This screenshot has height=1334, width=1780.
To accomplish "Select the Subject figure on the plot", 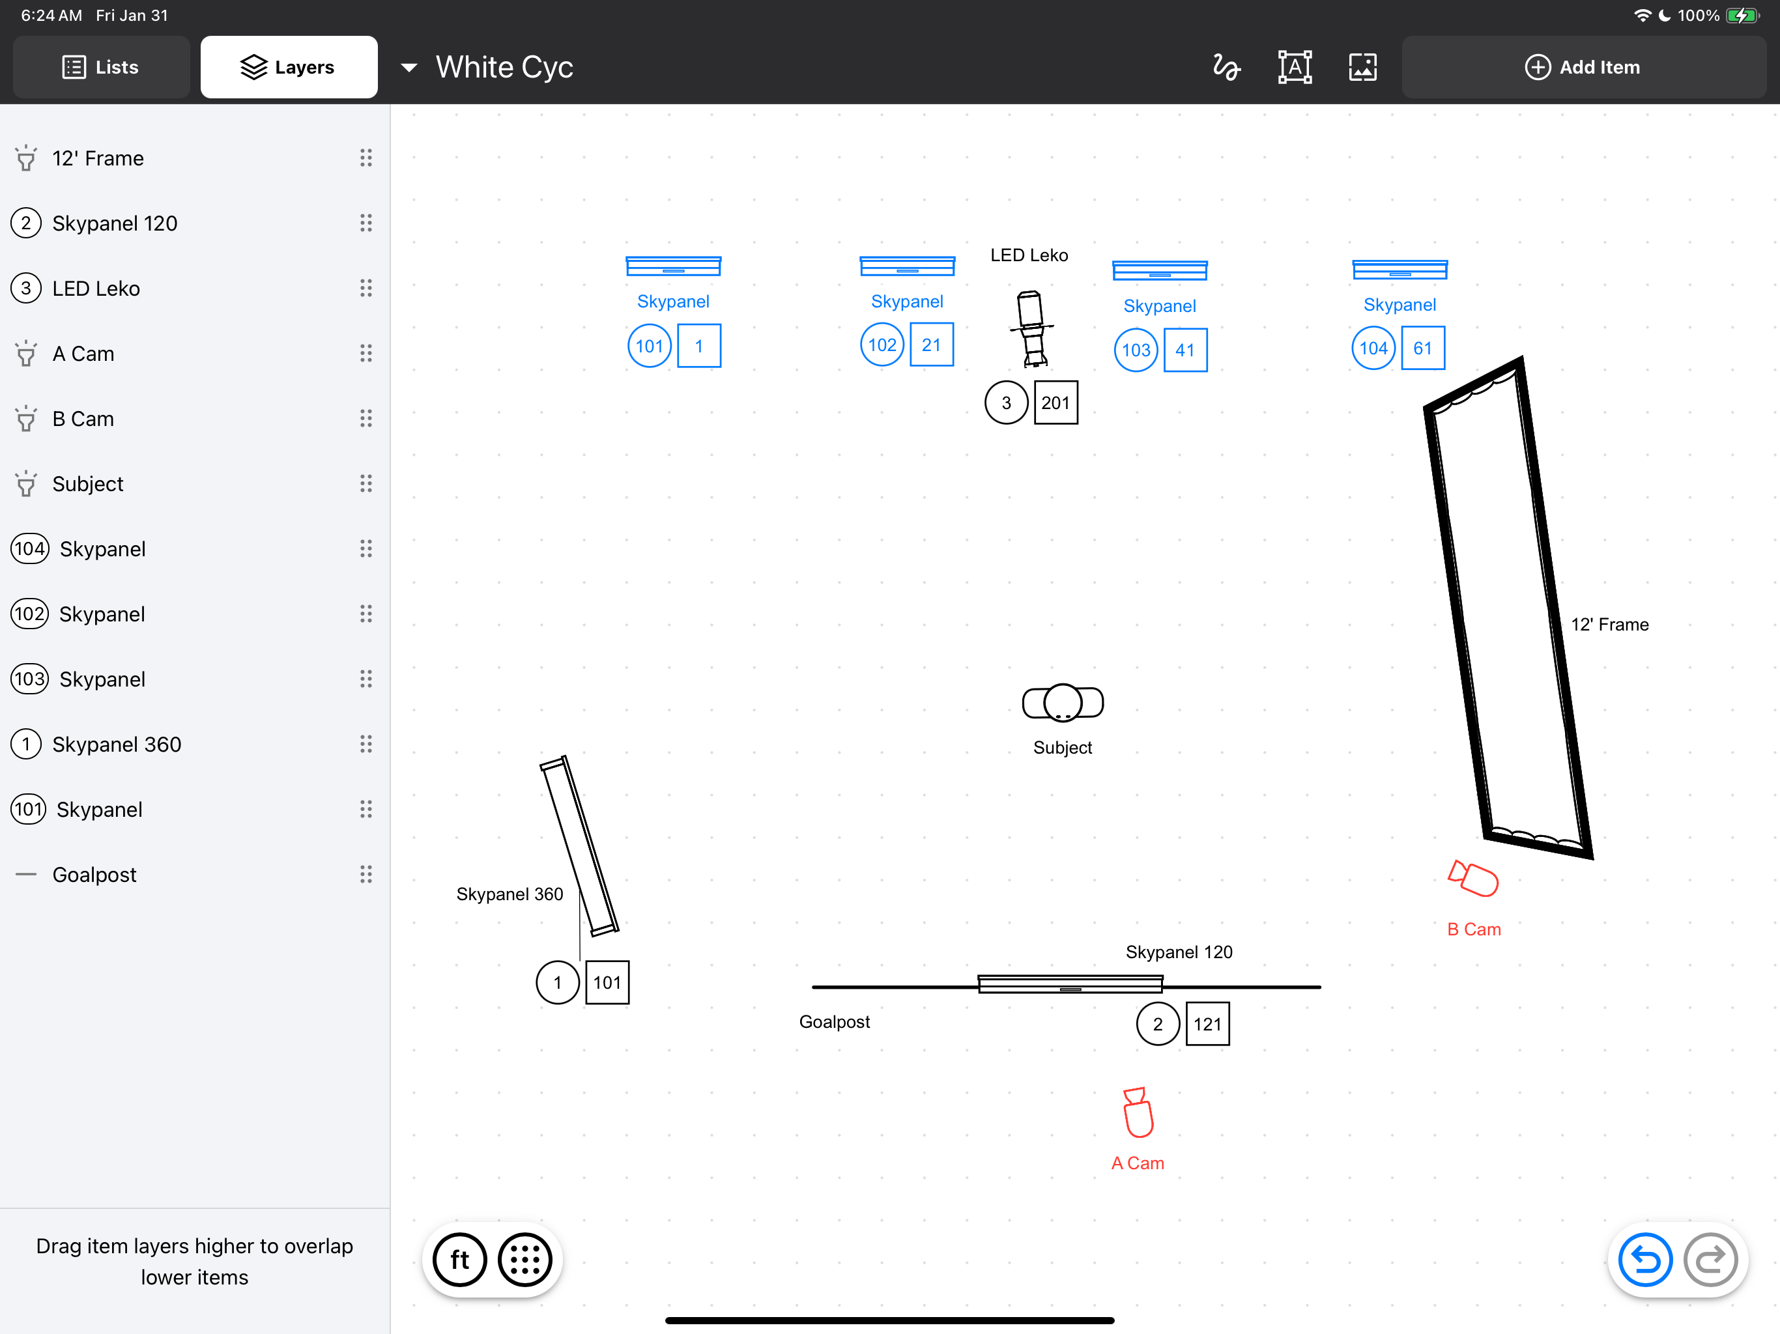I will point(1062,702).
